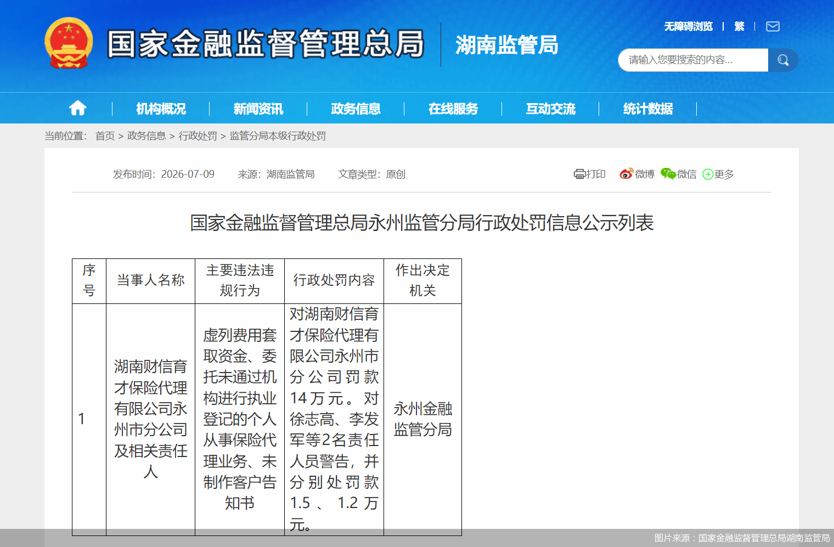Screen dimensions: 834x547
Task: Click 行政处罚 breadcrumb link
Action: point(198,136)
